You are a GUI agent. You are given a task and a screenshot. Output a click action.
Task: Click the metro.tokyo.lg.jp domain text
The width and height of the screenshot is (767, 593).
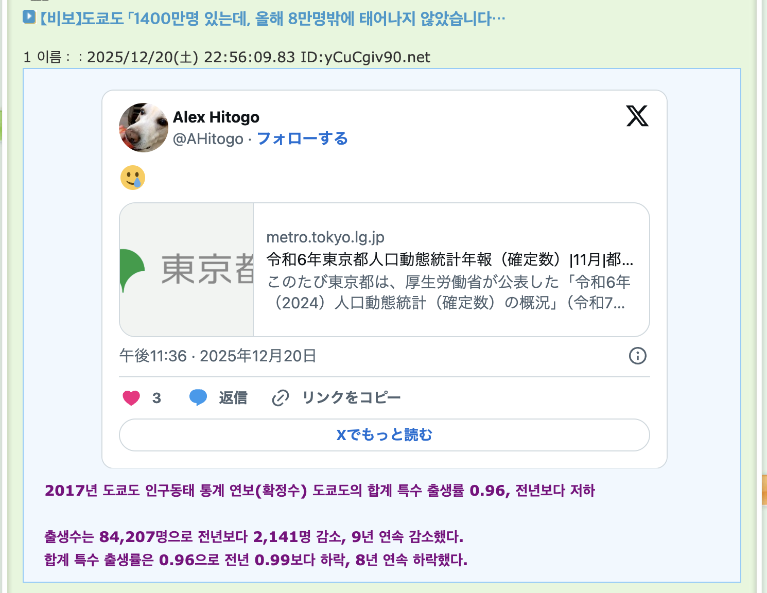tap(325, 237)
